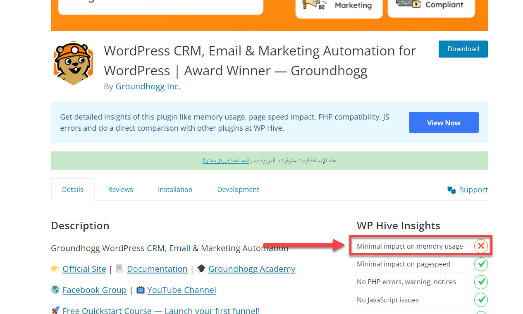This screenshot has height=314, width=523.
Task: Click the TV emoji before YouTube Channel
Action: [x=141, y=290]
